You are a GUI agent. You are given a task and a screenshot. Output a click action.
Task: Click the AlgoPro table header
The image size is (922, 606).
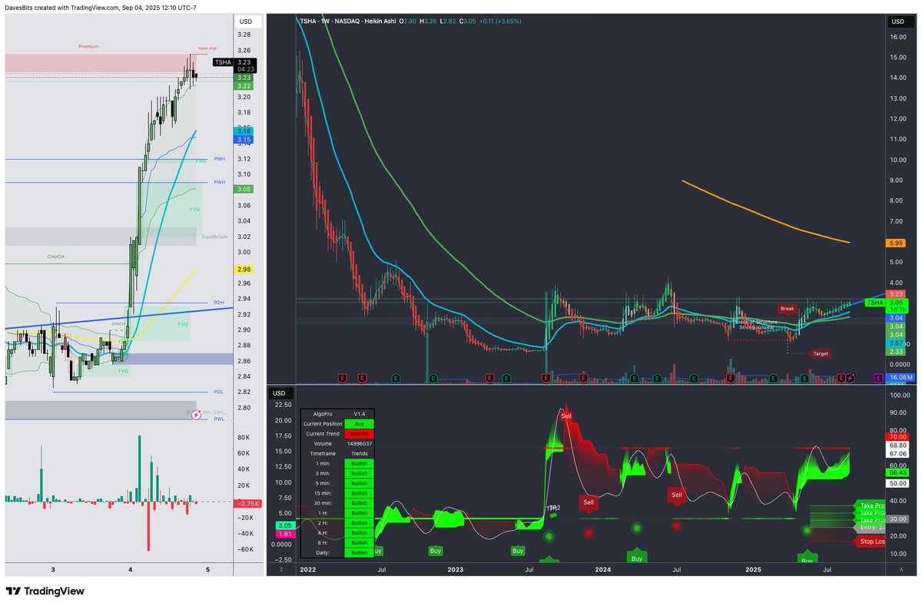(337, 414)
